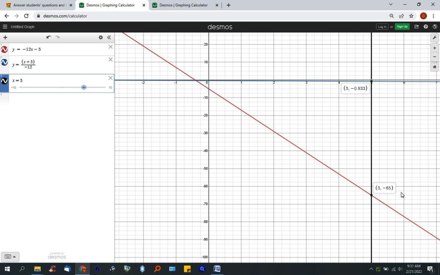Share this page from address bar
The width and height of the screenshot is (440, 275).
click(402, 16)
